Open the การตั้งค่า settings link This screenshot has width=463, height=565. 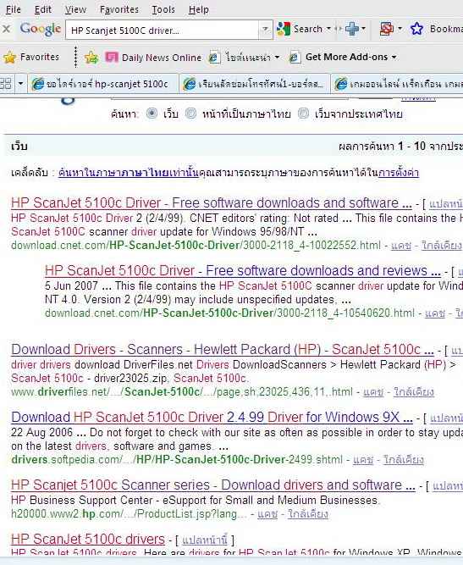(399, 173)
